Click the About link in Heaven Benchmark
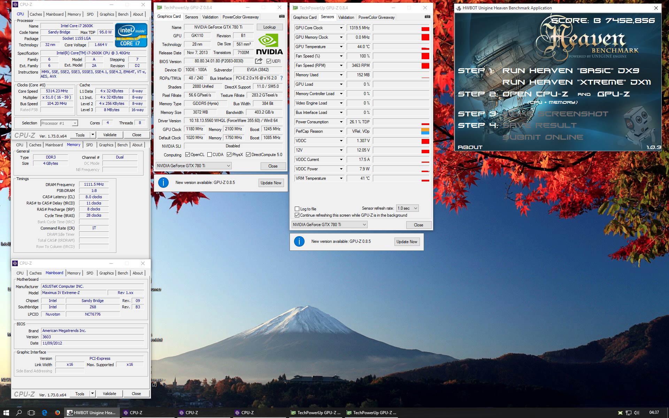669x418 pixels. (x=470, y=147)
